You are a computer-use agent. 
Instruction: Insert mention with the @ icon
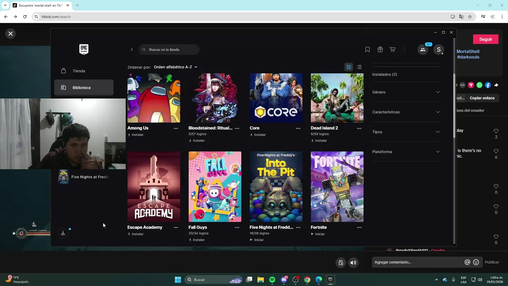[x=468, y=262]
